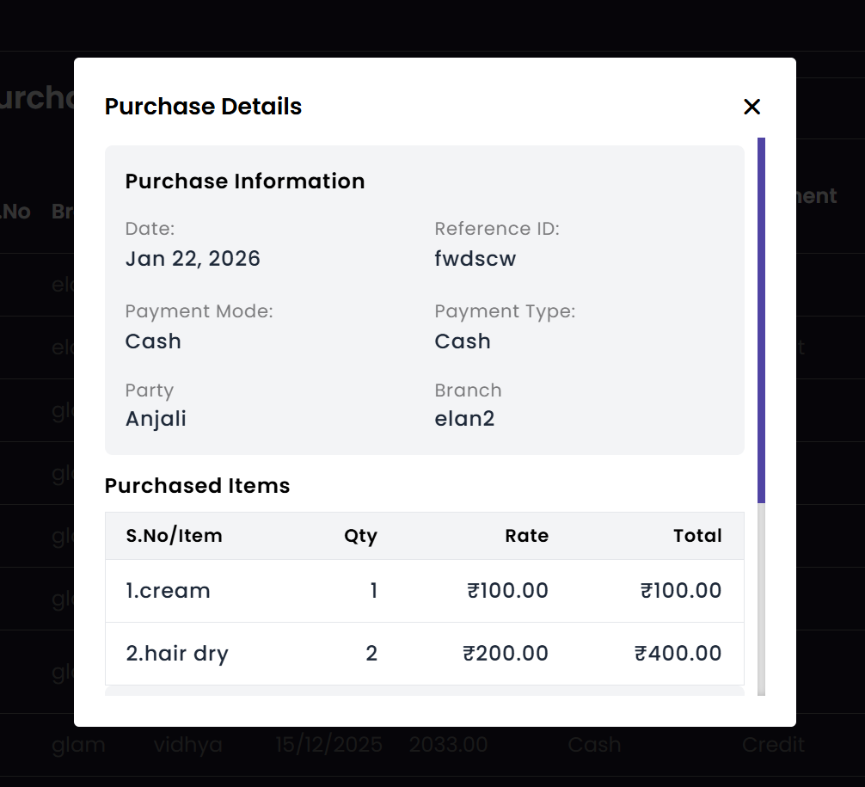
Task: Click the Qty column header
Action: [360, 536]
